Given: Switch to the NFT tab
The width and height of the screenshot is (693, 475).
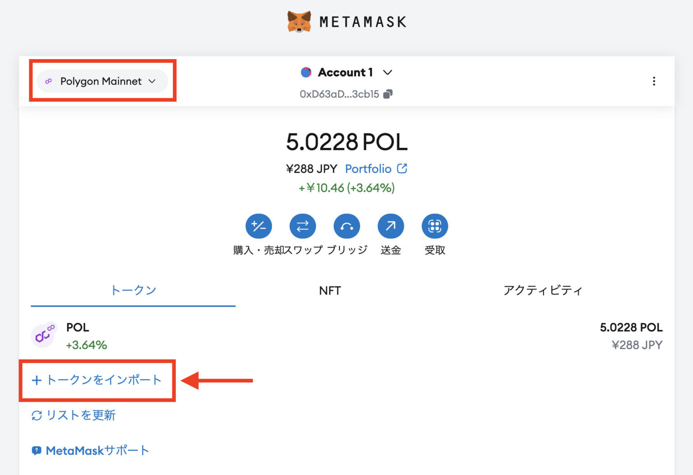Looking at the screenshot, I should tap(330, 291).
